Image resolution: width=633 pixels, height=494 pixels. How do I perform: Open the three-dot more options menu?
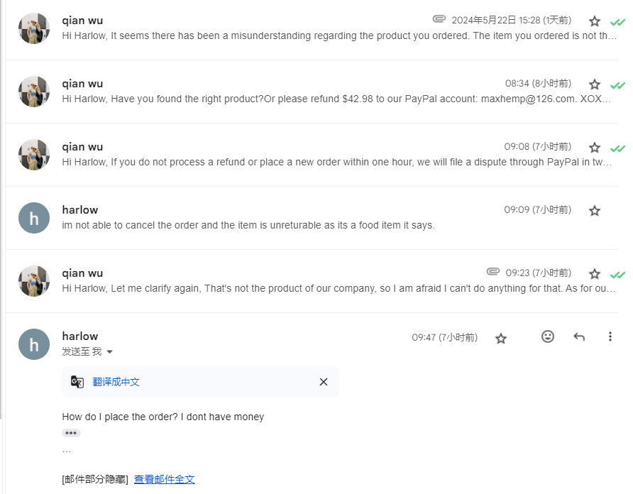[x=610, y=336]
